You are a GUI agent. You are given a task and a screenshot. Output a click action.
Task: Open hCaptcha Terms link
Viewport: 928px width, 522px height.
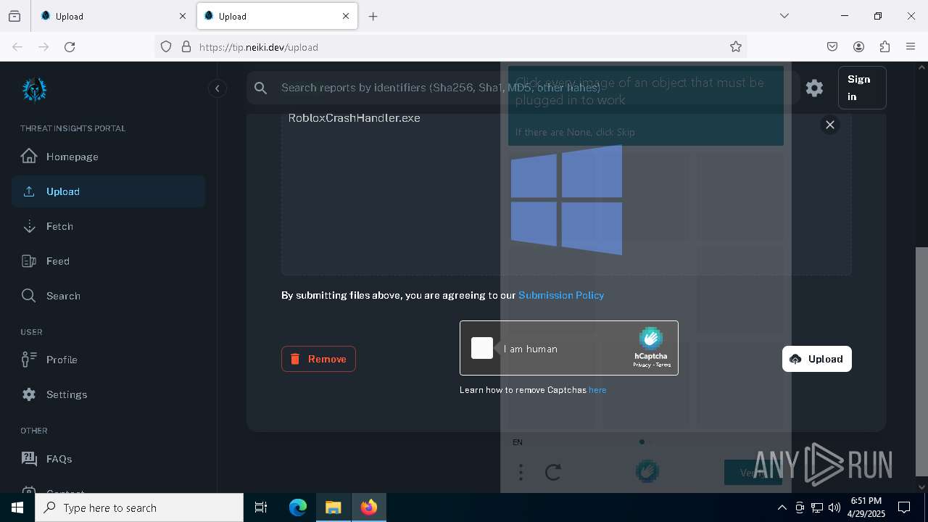tap(663, 365)
